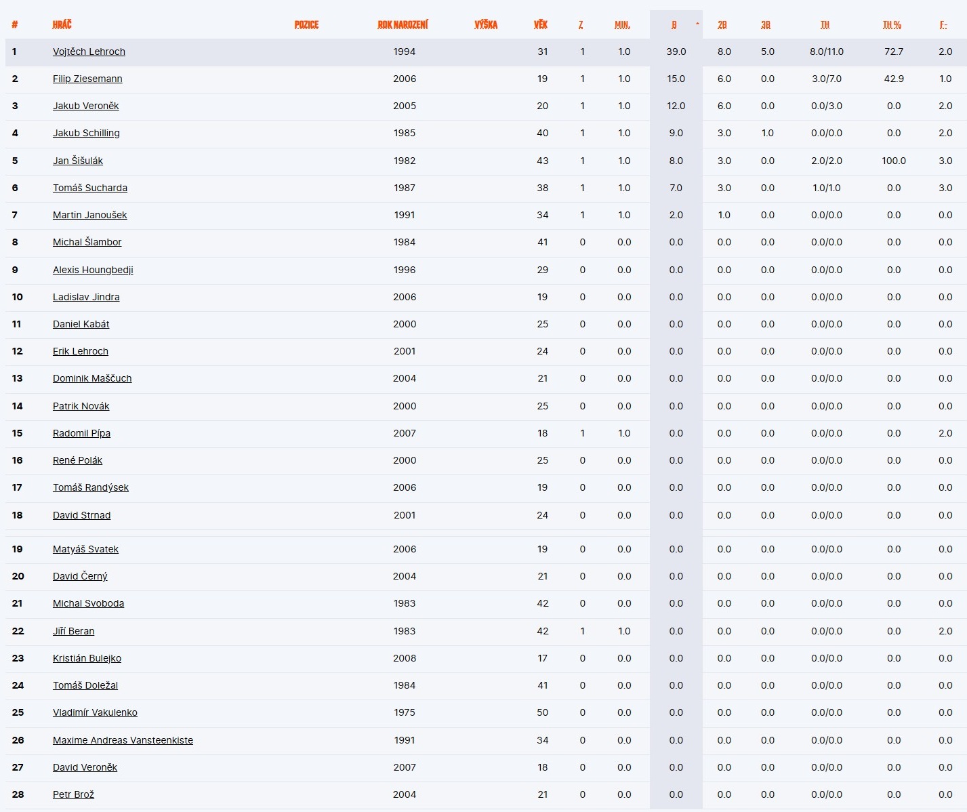The image size is (967, 812).
Task: Open Radomil Pípa profile link
Action: (x=81, y=433)
